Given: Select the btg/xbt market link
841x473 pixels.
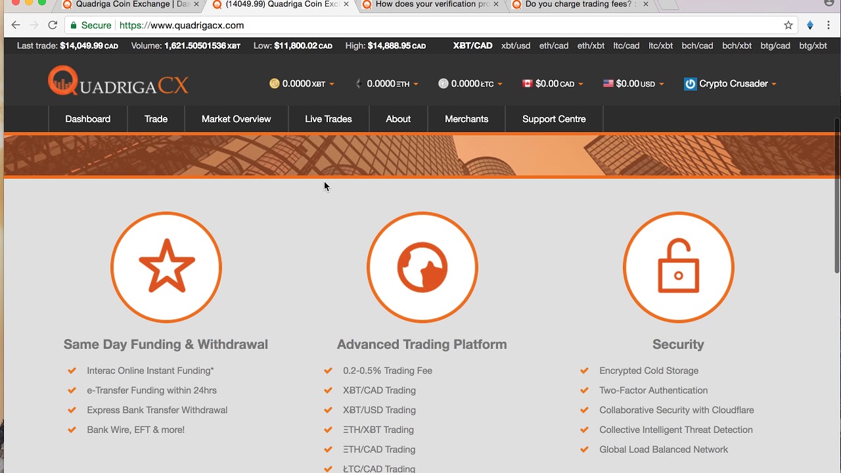Looking at the screenshot, I should [x=813, y=45].
